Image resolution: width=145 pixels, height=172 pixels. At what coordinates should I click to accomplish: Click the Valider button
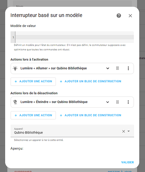coord(128,162)
